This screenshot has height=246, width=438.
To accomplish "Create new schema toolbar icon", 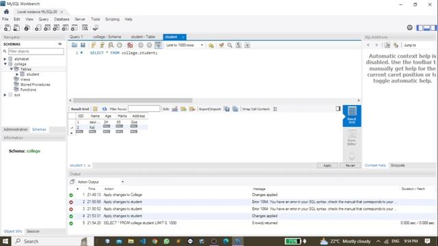I will 38,27.
